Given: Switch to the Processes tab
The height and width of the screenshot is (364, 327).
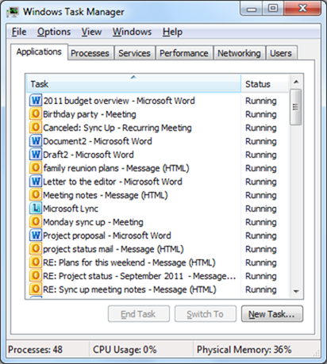Looking at the screenshot, I should click(90, 53).
